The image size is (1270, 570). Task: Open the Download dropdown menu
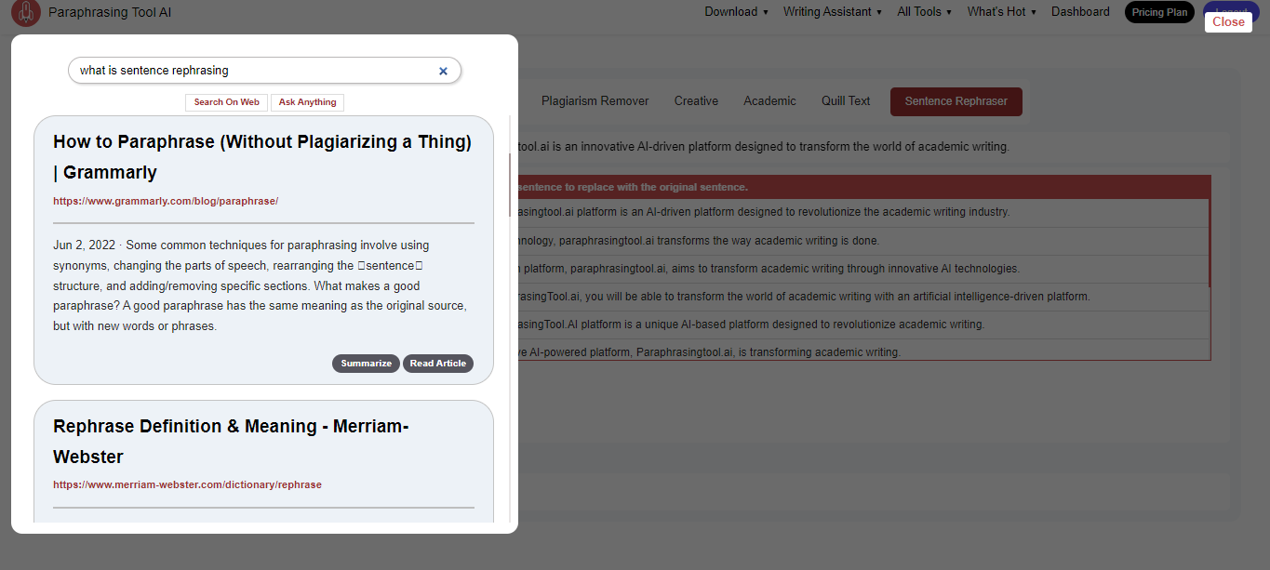coord(736,12)
